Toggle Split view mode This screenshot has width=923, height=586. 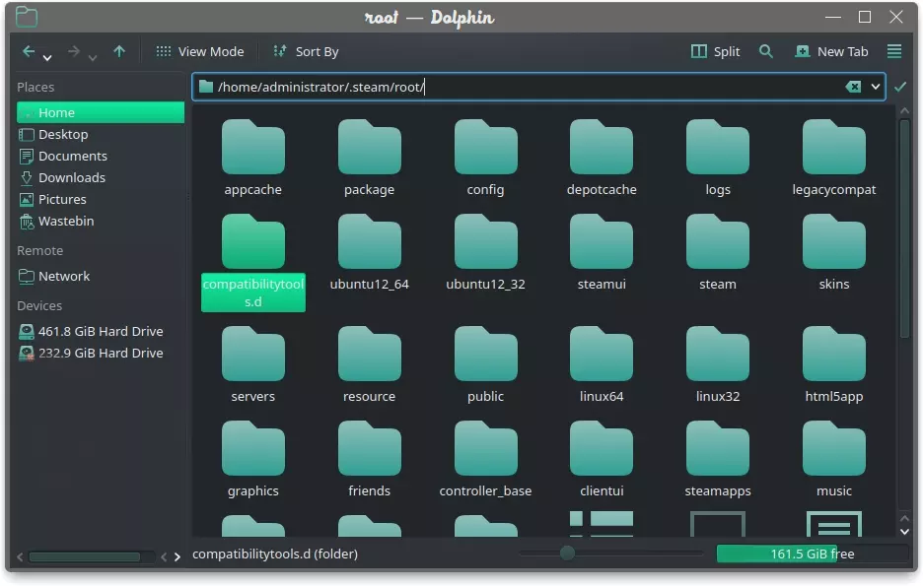pyautogui.click(x=716, y=51)
